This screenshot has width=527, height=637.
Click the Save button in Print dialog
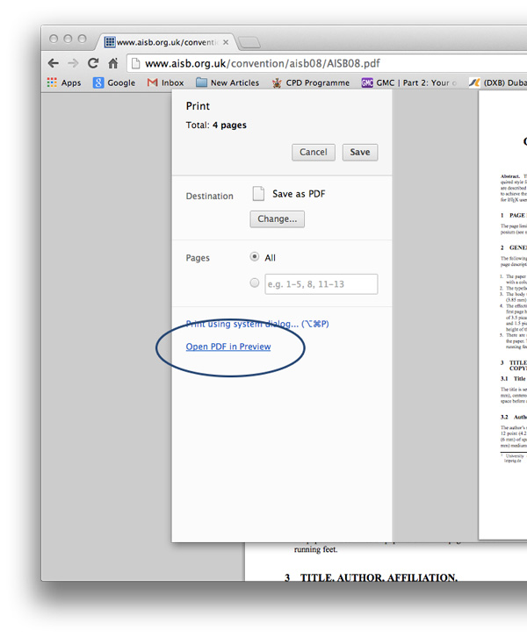click(360, 152)
